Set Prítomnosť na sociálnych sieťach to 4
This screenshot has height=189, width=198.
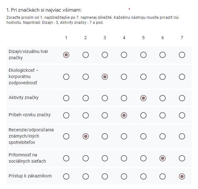pyautogui.click(x=124, y=158)
